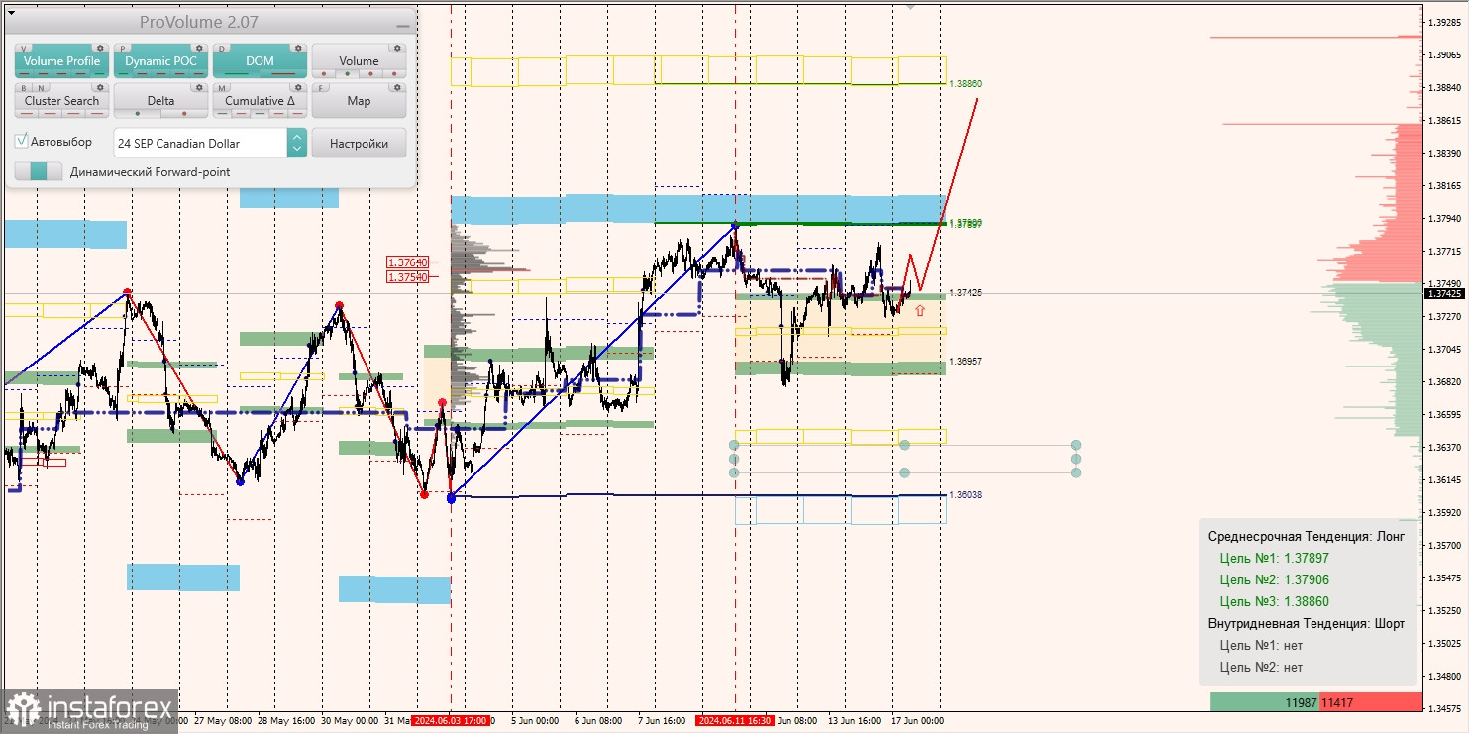Click Цель №3: 1.38860 text

click(x=1275, y=601)
